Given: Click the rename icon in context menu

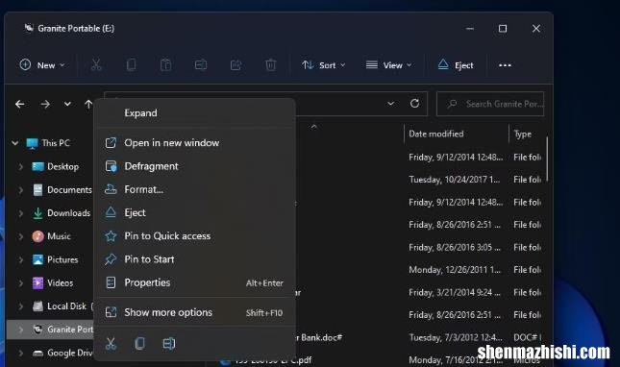Looking at the screenshot, I should pyautogui.click(x=169, y=343).
